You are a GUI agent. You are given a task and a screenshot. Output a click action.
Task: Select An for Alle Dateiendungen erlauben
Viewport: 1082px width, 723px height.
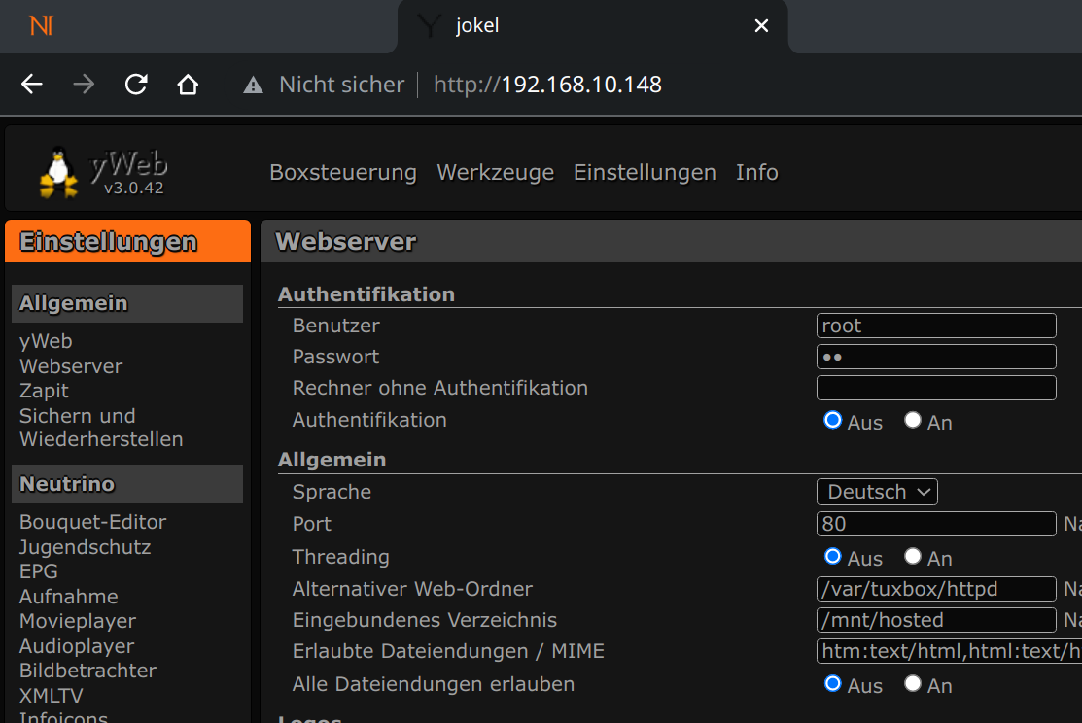click(x=912, y=684)
